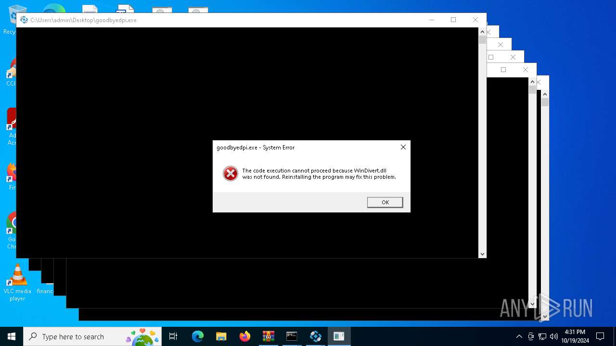Close the front goodbyedpi.exe console window
616x346 pixels.
[475, 20]
